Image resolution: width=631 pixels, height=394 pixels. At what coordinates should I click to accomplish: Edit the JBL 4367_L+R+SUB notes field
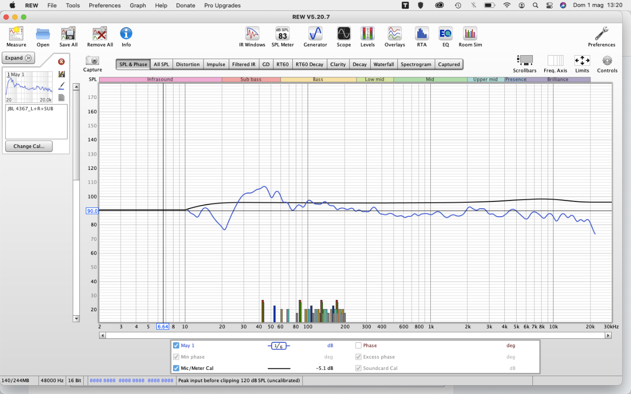coord(36,122)
